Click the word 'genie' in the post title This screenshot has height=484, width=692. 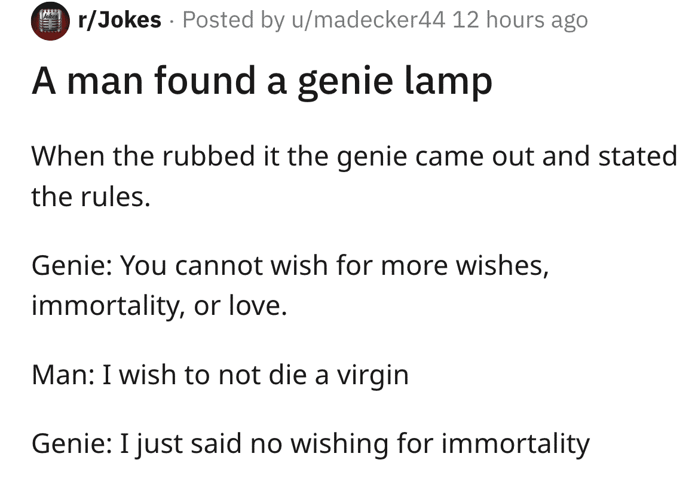[345, 82]
